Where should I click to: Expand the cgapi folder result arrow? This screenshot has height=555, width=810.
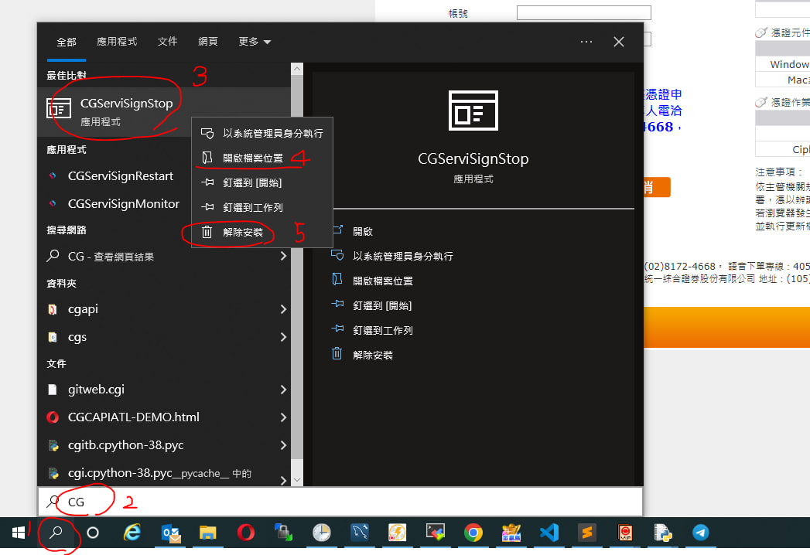point(283,309)
